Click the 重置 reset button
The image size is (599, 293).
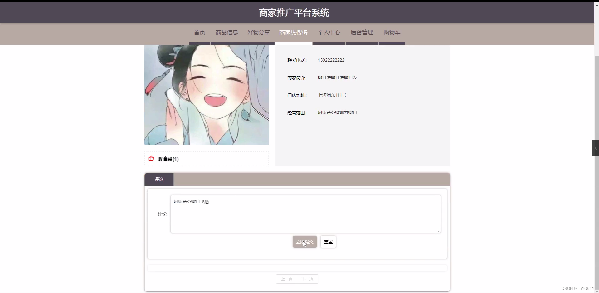328,242
